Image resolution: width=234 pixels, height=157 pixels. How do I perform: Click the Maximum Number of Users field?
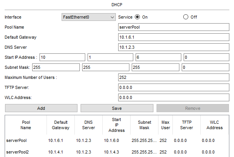(174, 77)
